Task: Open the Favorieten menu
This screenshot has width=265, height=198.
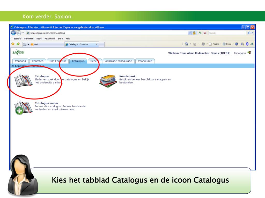Action: [49, 39]
